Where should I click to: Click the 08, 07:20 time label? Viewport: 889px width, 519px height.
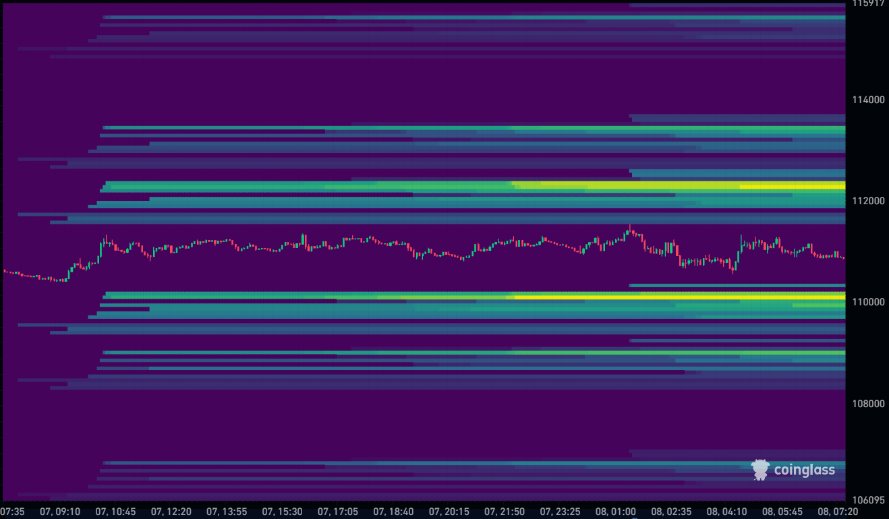[838, 512]
